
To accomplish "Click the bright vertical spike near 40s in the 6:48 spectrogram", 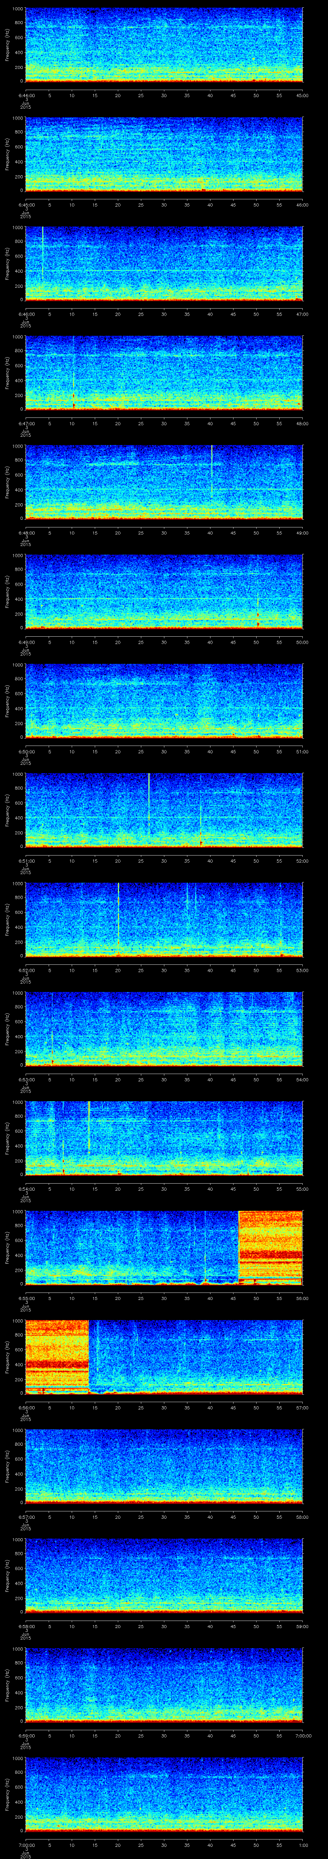I will 212,471.
